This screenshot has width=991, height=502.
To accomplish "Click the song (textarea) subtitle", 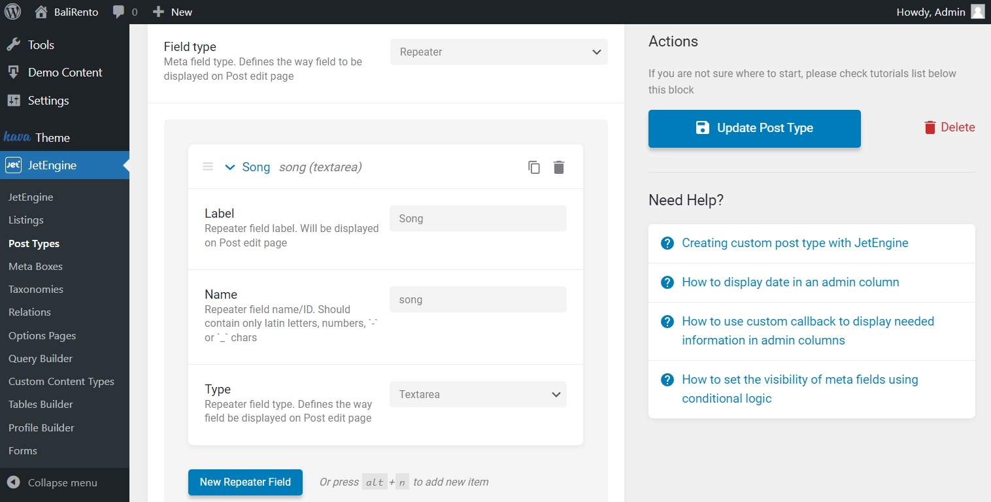I will [320, 167].
